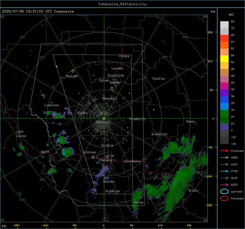Click the HighRiver label
The height and width of the screenshot is (229, 245).
tap(113, 191)
